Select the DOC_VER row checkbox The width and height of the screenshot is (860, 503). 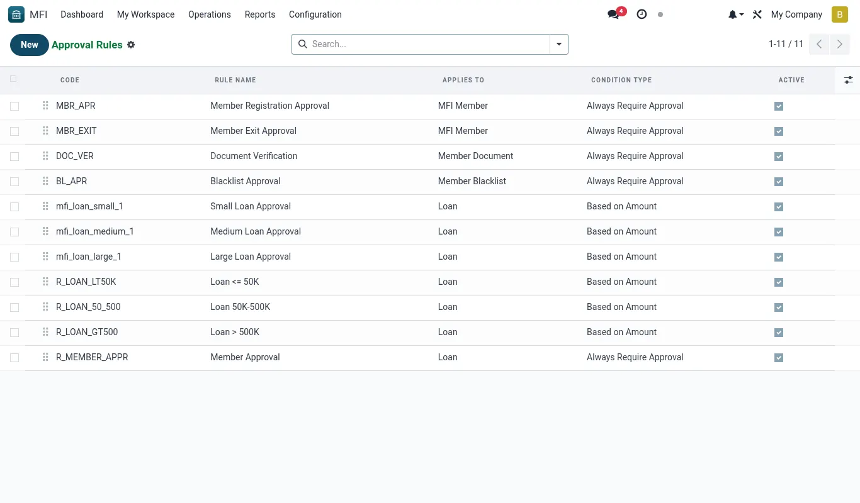[x=14, y=157]
